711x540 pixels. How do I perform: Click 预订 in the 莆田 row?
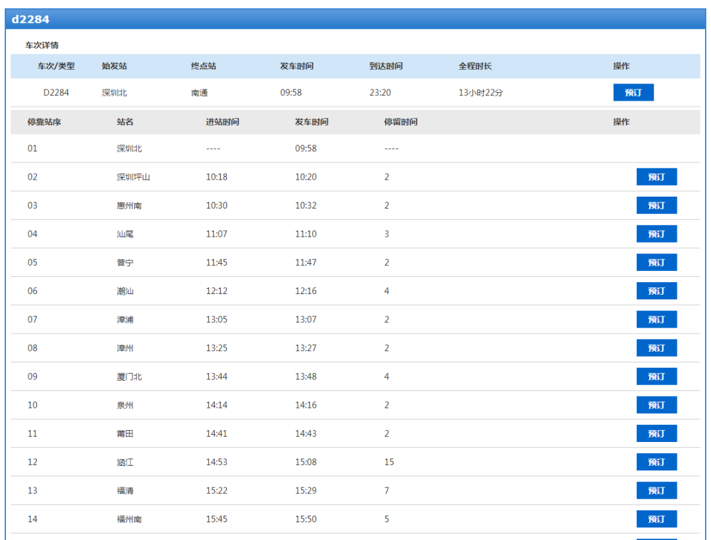coord(656,433)
